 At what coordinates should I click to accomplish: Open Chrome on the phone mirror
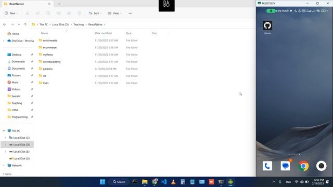click(303, 166)
